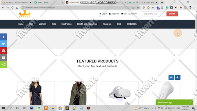
Task: Open the VR headset product thumbnail
Action: click(120, 93)
